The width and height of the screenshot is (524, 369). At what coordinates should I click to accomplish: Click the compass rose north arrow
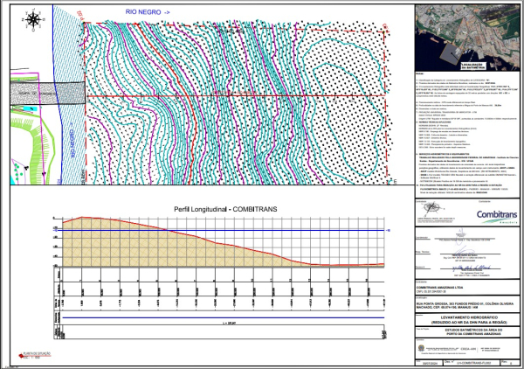tap(32, 19)
